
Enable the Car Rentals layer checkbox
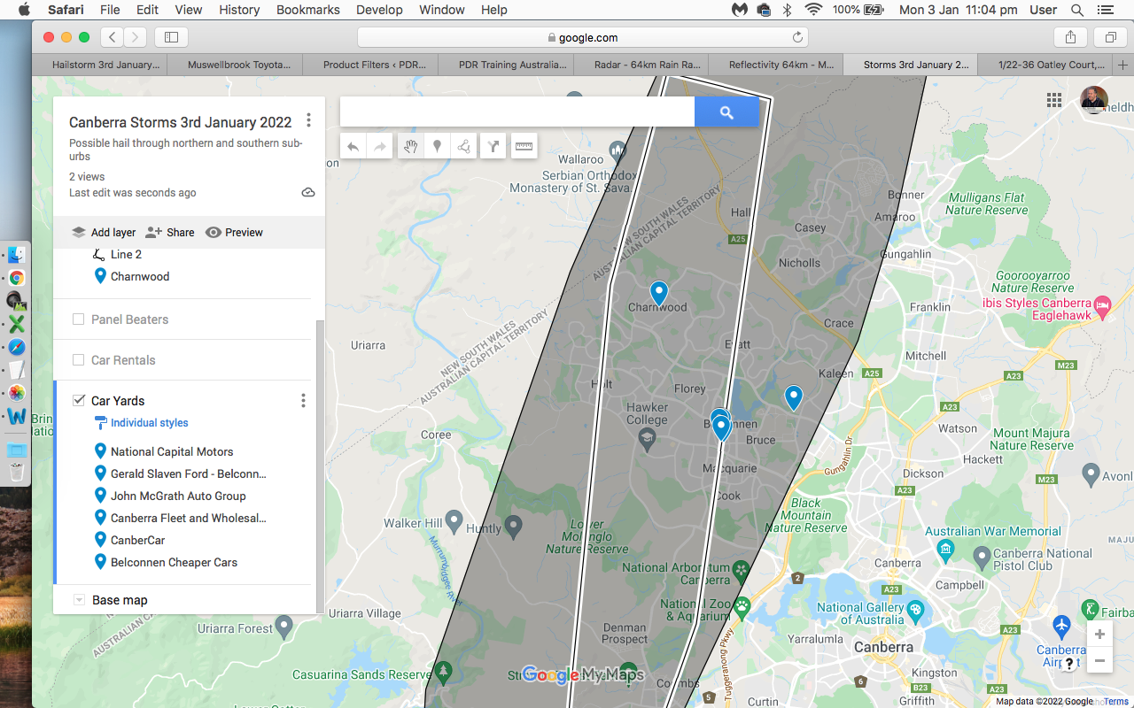[79, 360]
